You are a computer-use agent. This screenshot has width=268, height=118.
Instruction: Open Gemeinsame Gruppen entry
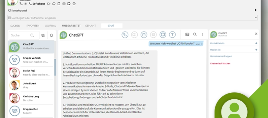pyautogui.click(x=221, y=56)
